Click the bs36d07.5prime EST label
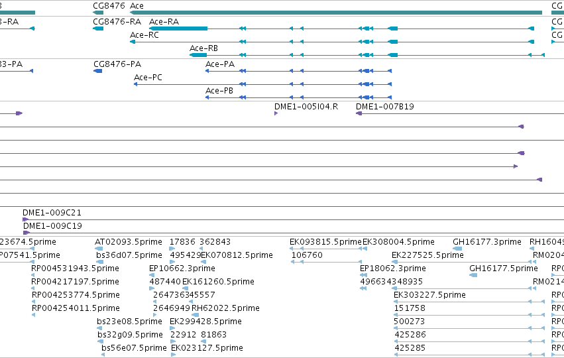The image size is (564, 358). point(129,255)
